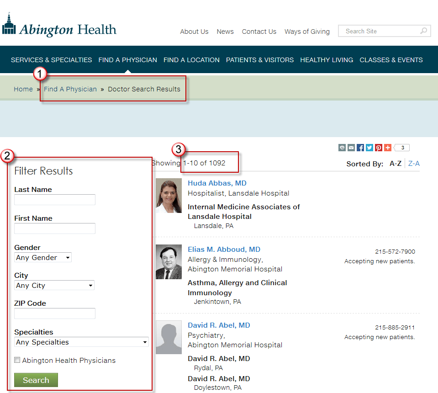Click the print icon in share toolbar
Screen dimensions: 438x393
coord(342,148)
